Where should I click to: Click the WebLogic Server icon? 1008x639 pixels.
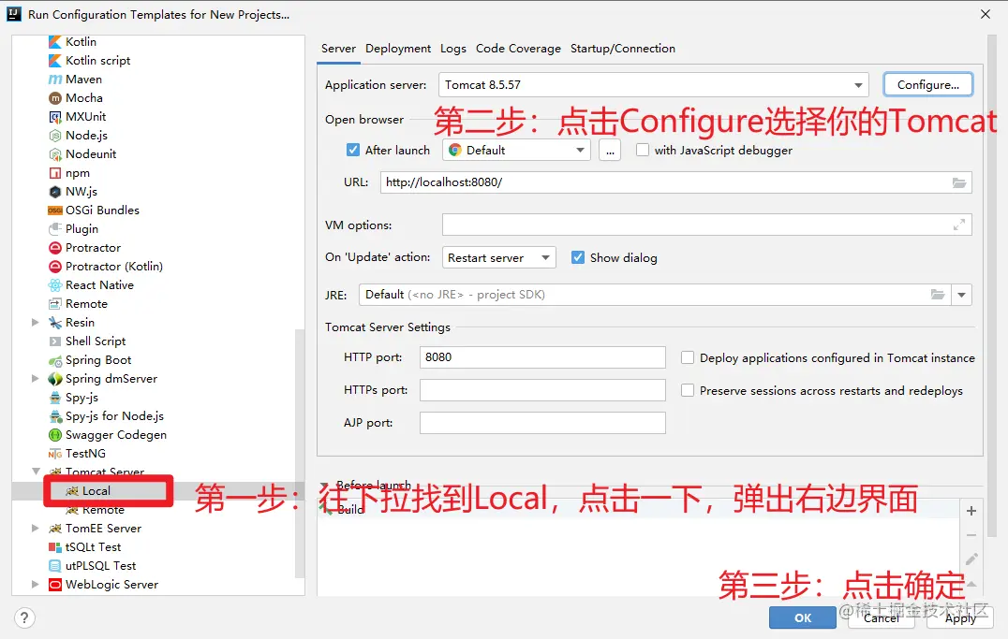pyautogui.click(x=55, y=585)
